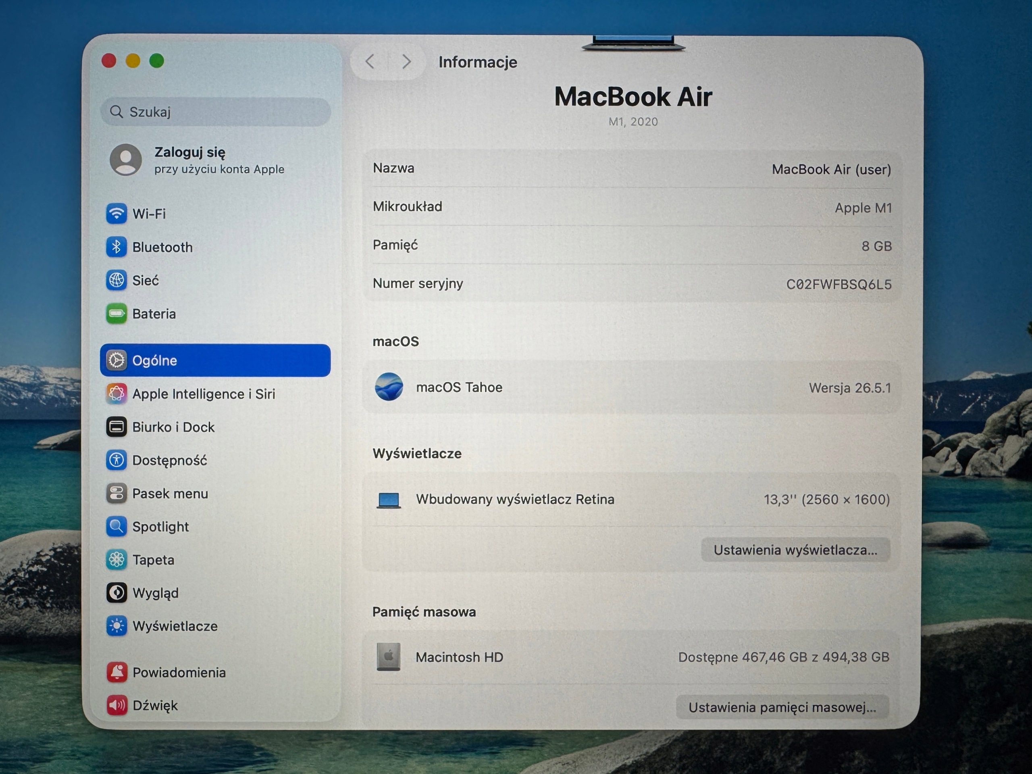Open the Wyświetlacze sun icon in sidebar

pos(116,626)
